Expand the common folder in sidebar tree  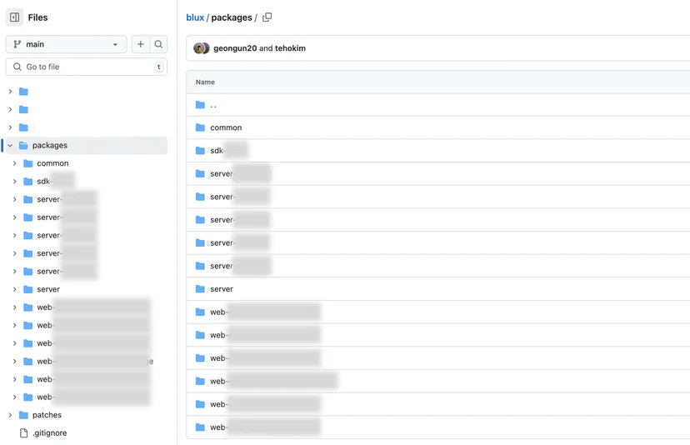14,163
